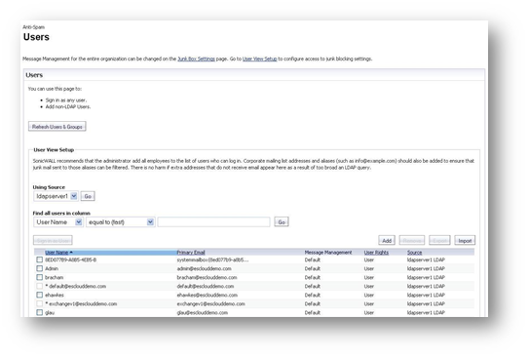Tick the checkbox for user Admin
Screen dimensions: 529x358
[x=40, y=268]
